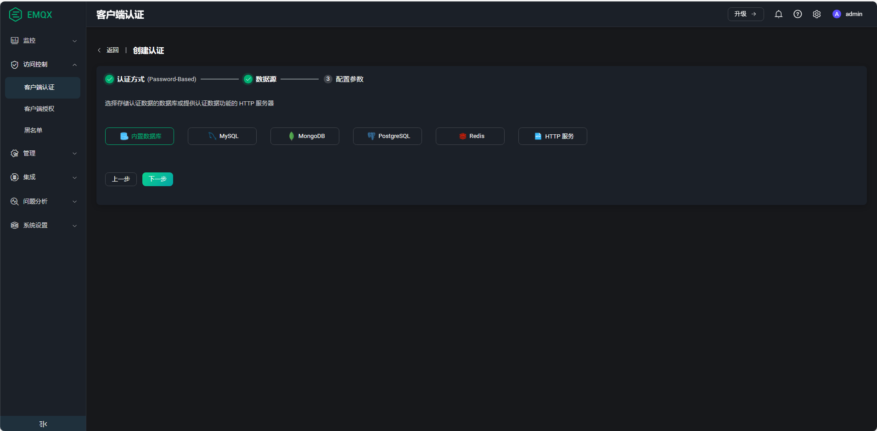Open the 黑名单 sidebar item
Screen dimensions: 877x431
point(43,131)
